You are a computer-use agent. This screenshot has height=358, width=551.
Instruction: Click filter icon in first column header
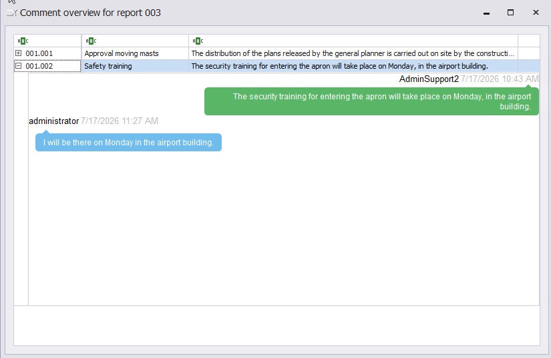pyautogui.click(x=23, y=41)
